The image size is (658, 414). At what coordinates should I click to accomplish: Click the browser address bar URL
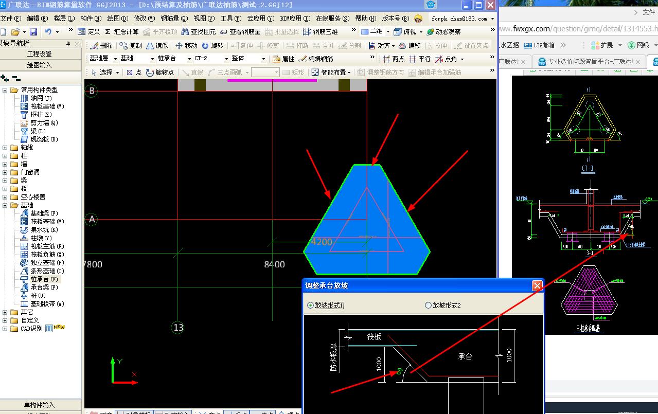pos(578,29)
